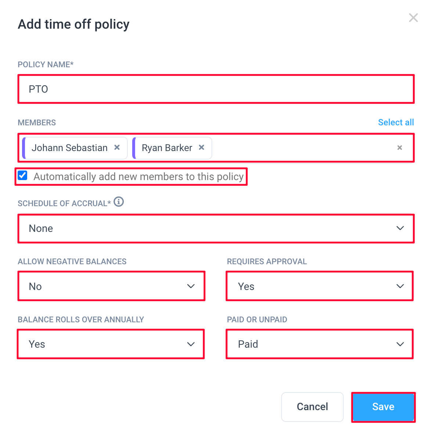Save the PTO policy
Image resolution: width=434 pixels, height=441 pixels.
(x=383, y=407)
